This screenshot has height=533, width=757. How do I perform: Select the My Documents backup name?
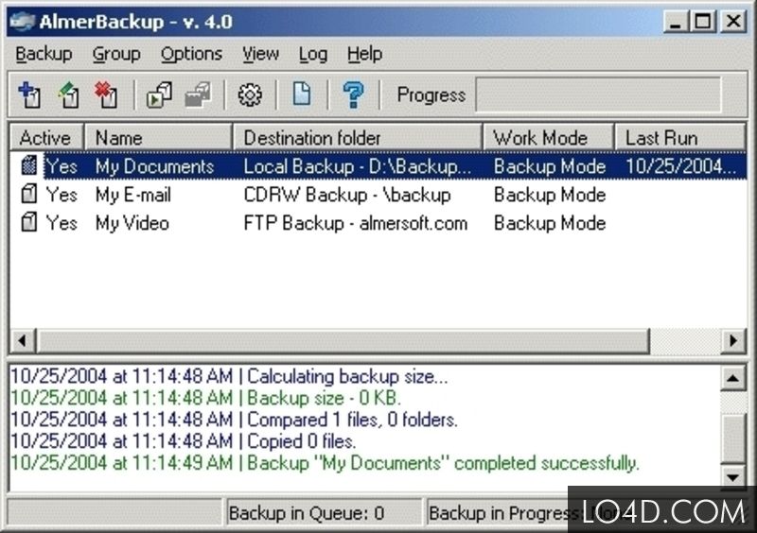tap(154, 166)
